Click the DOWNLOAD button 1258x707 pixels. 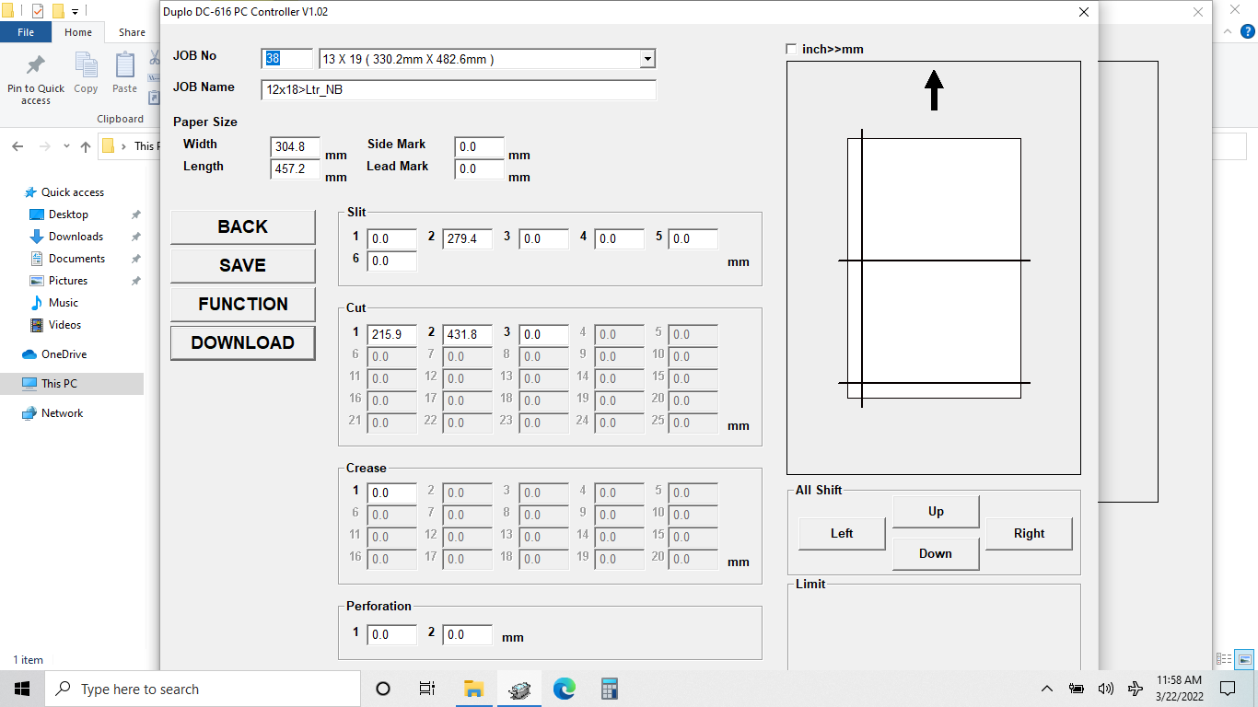[x=243, y=342]
